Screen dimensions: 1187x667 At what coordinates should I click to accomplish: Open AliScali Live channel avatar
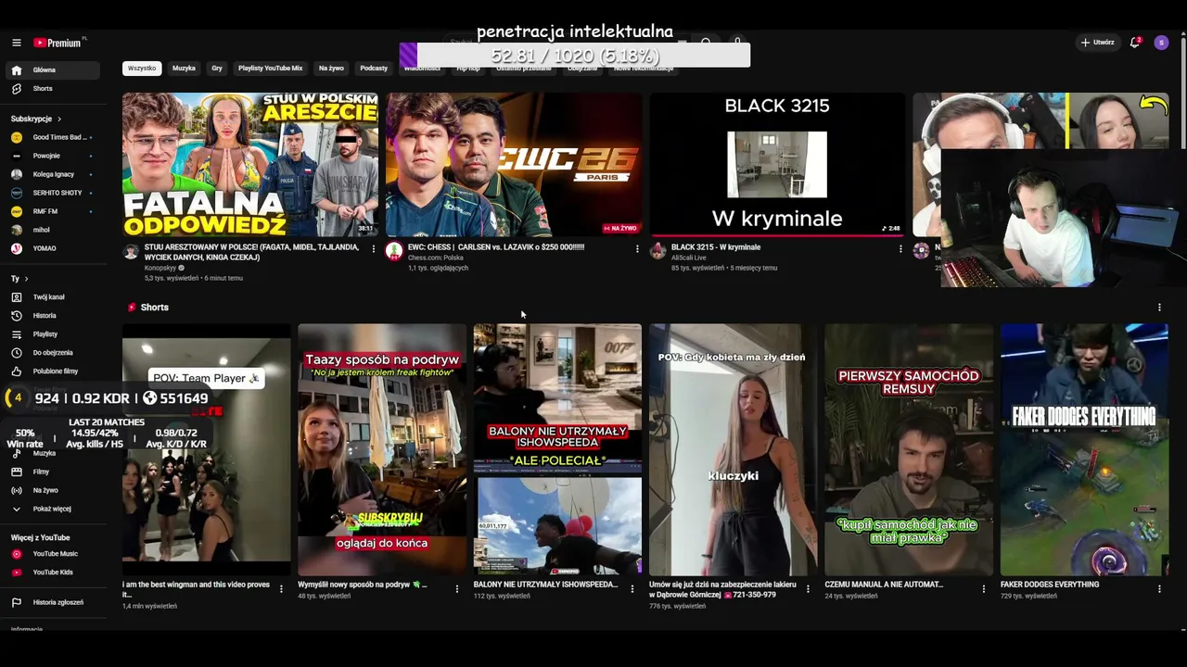(657, 251)
